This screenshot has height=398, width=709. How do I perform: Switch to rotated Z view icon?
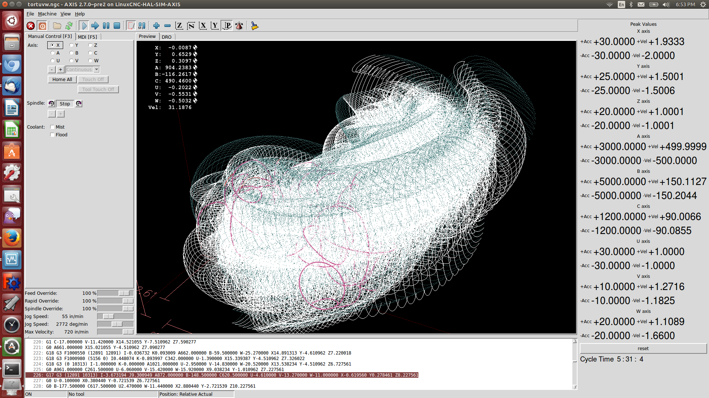191,26
